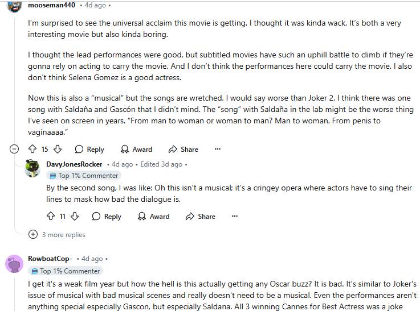Downvote mooseman440's comment
This screenshot has width=420, height=311.
(58, 149)
